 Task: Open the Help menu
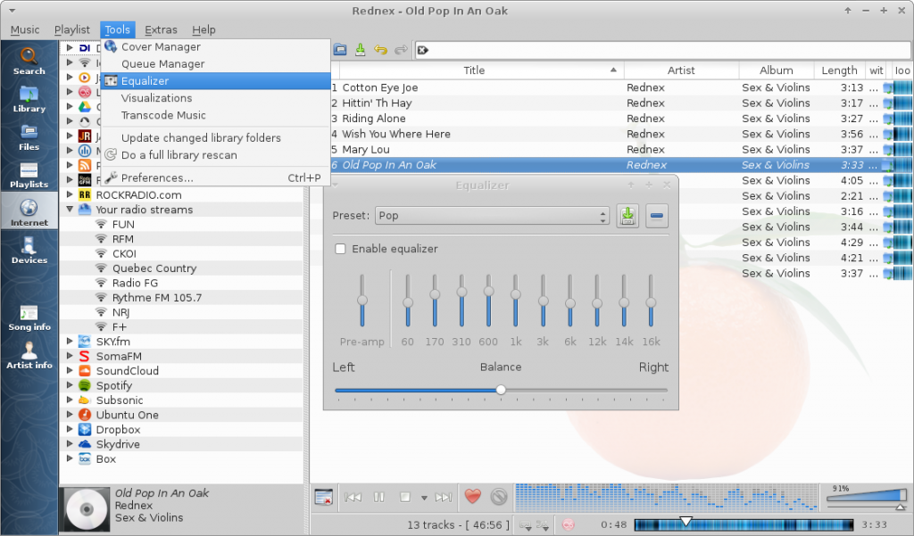[x=204, y=29]
